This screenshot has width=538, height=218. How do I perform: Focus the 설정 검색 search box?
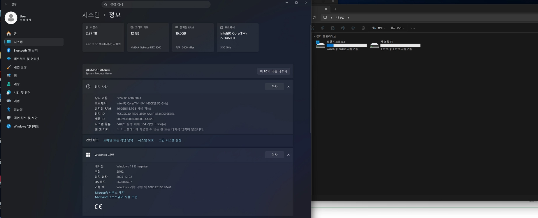tap(156, 4)
